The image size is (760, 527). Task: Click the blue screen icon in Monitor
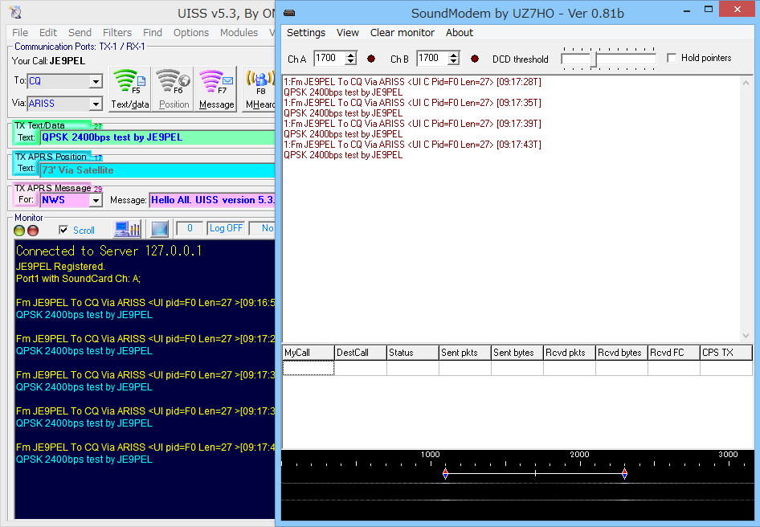(x=160, y=229)
